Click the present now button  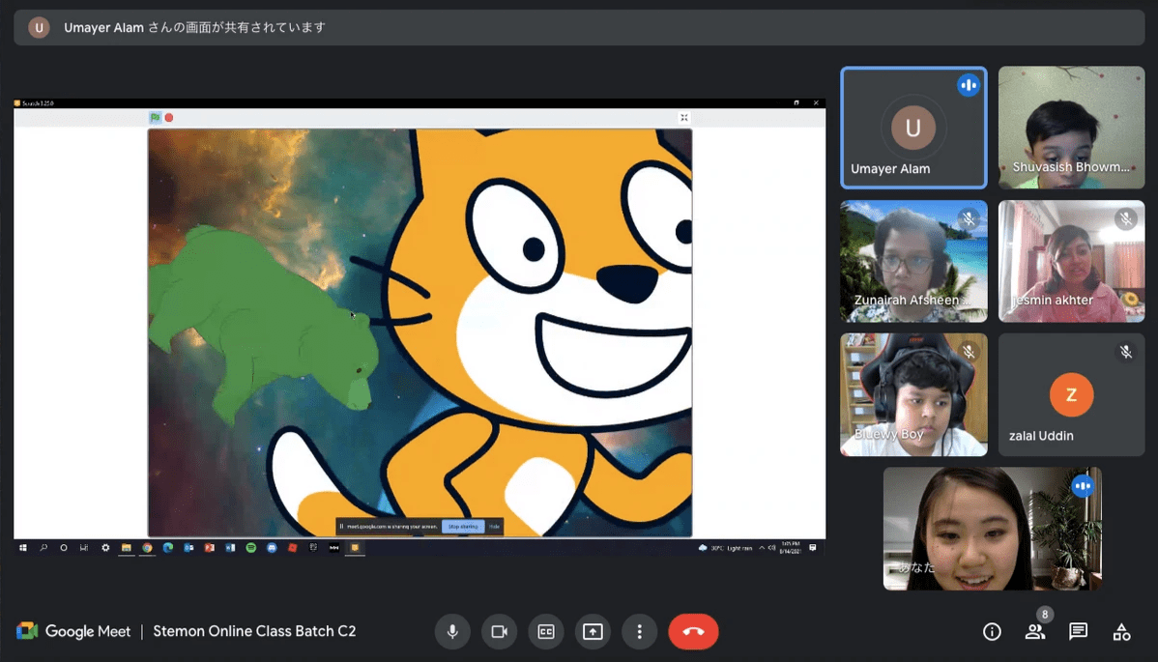(x=593, y=632)
